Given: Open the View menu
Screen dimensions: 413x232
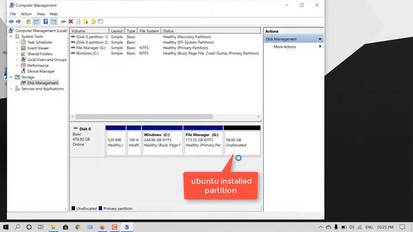Looking at the screenshot, I should 41,14.
